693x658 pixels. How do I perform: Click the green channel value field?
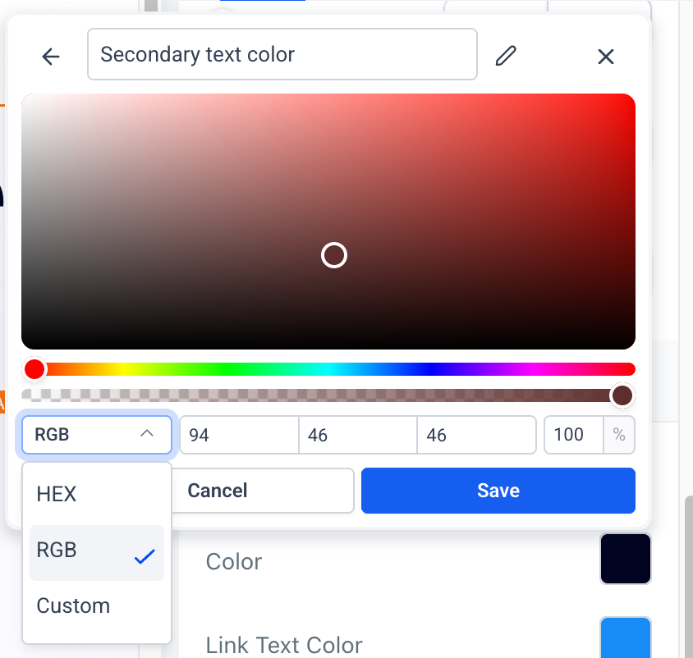click(x=358, y=435)
